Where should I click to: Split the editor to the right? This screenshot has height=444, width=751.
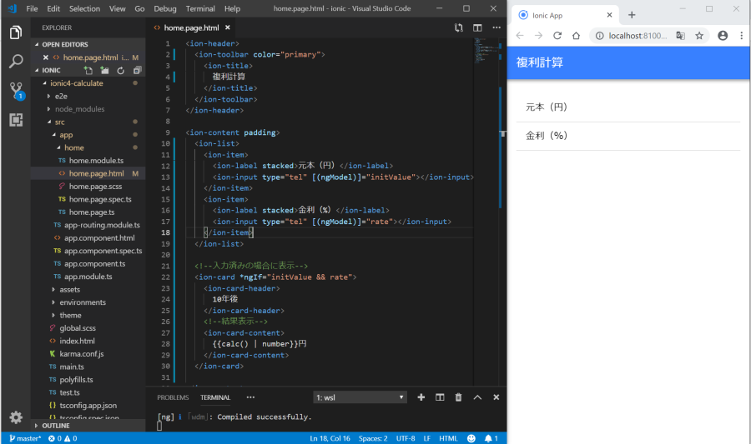tap(477, 27)
